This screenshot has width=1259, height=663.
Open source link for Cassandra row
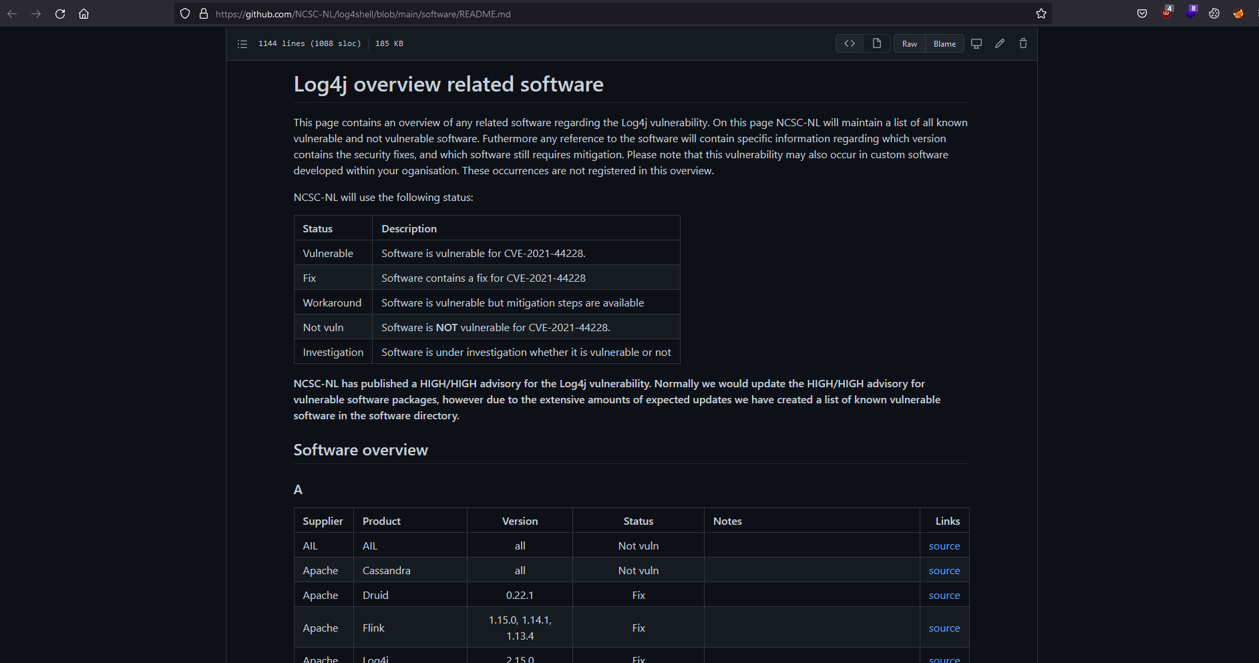click(944, 571)
